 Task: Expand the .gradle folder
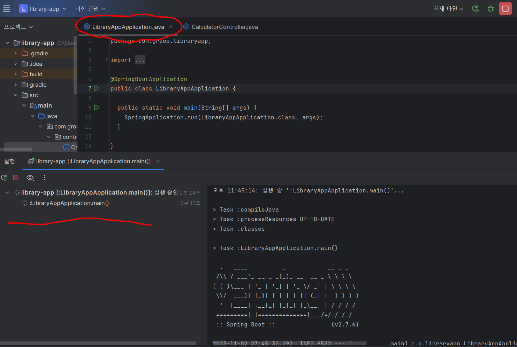15,53
